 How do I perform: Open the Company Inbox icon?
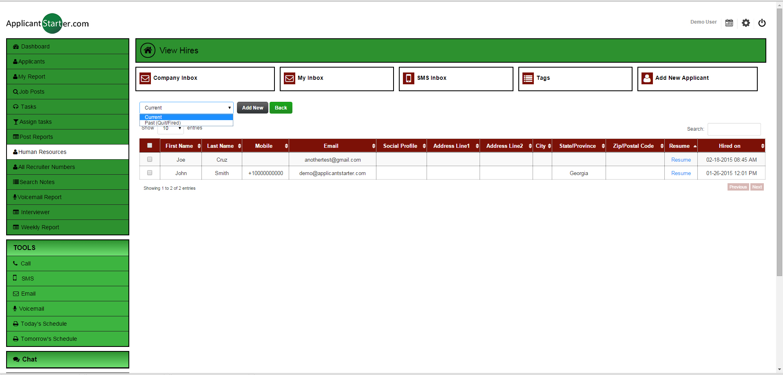tap(145, 78)
